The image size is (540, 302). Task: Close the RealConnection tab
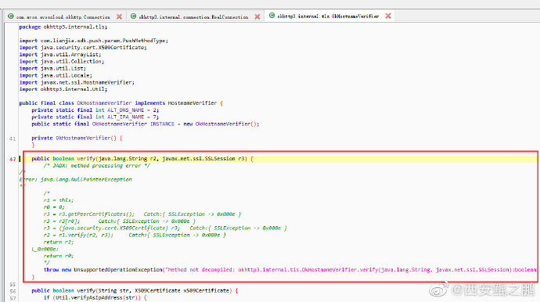pos(257,16)
